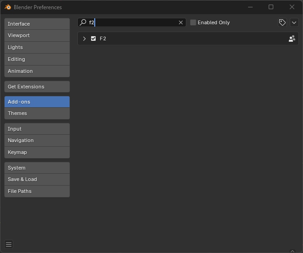Open the add-ons options dropdown arrow
303x253 pixels.
tap(294, 22)
